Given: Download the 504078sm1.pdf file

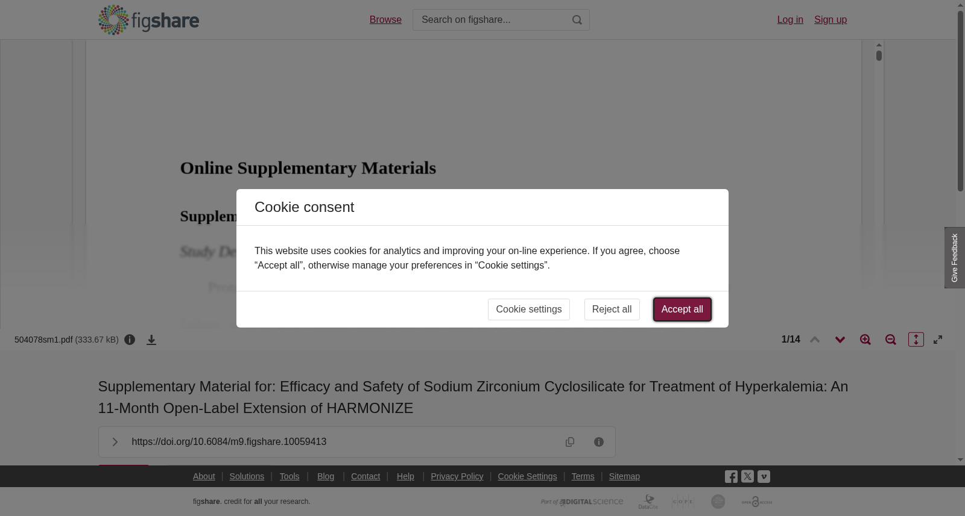Looking at the screenshot, I should (x=151, y=340).
